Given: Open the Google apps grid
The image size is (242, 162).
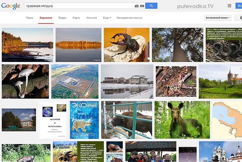Looking at the screenshot, I should (229, 6).
